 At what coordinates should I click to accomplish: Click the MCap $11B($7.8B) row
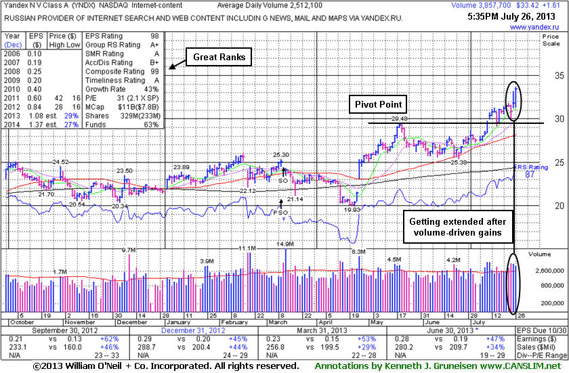tap(123, 107)
